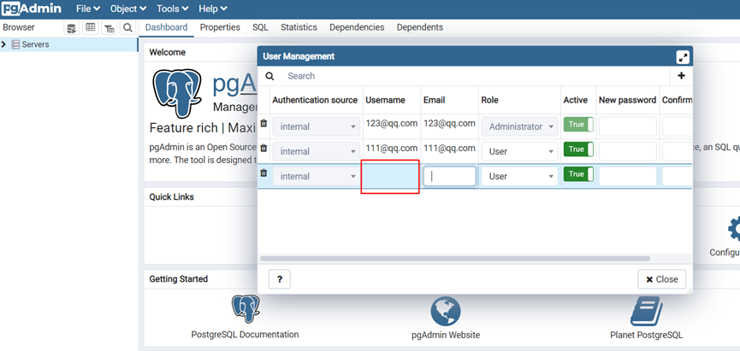The image size is (740, 351).
Task: Delete the 123@qq.com user via trash icon
Action: tap(263, 124)
